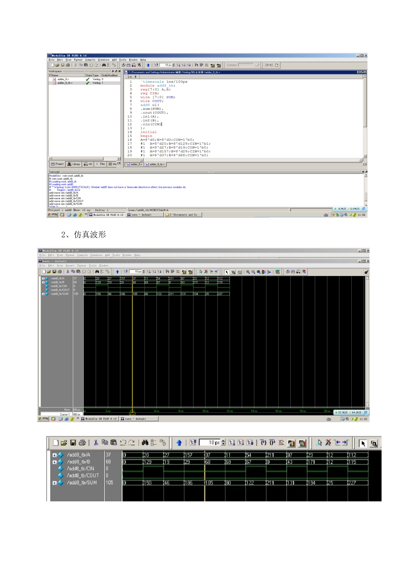Click ModelSim SE PLUS taskbar button in the top screenshot

pyautogui.click(x=106, y=215)
